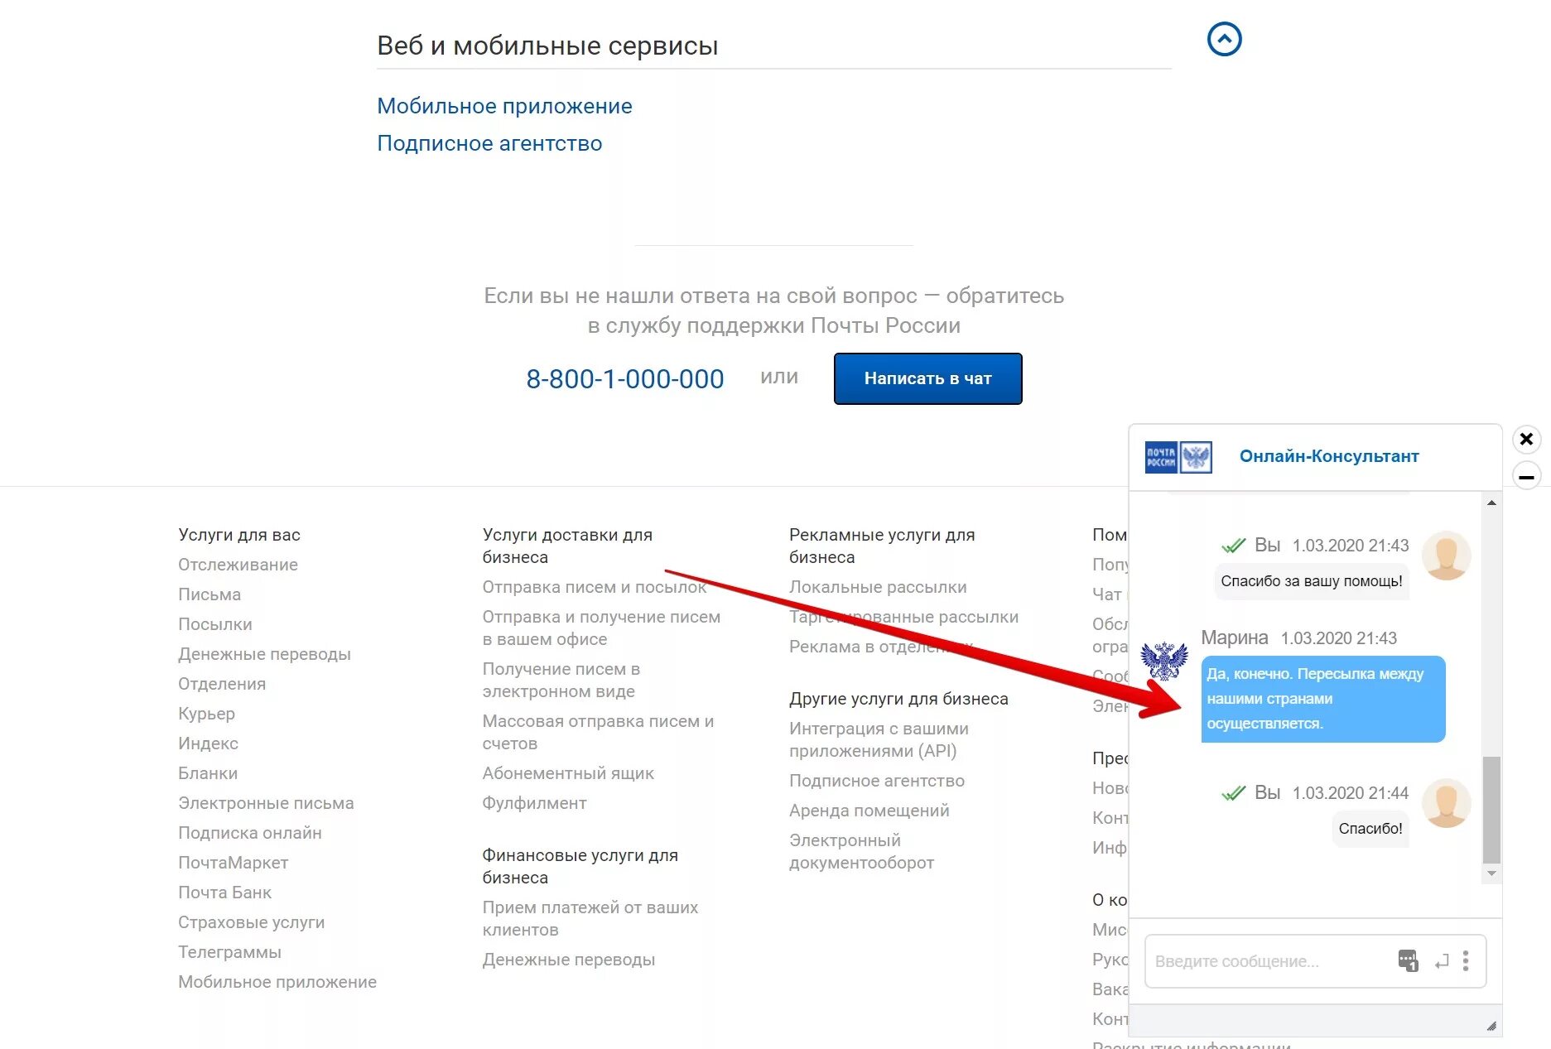
Task: Collapse the Веб и мобильные сервисы section
Action: click(x=1224, y=39)
